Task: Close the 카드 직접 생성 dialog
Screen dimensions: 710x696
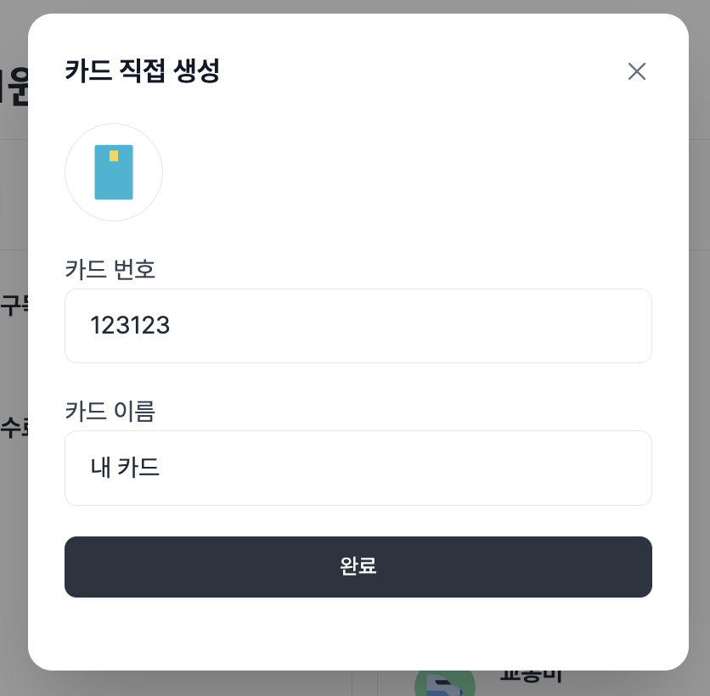Action: point(637,71)
